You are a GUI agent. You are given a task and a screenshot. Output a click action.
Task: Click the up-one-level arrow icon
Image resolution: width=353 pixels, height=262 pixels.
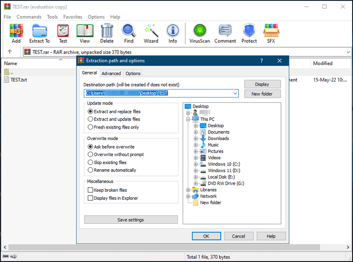click(x=10, y=52)
